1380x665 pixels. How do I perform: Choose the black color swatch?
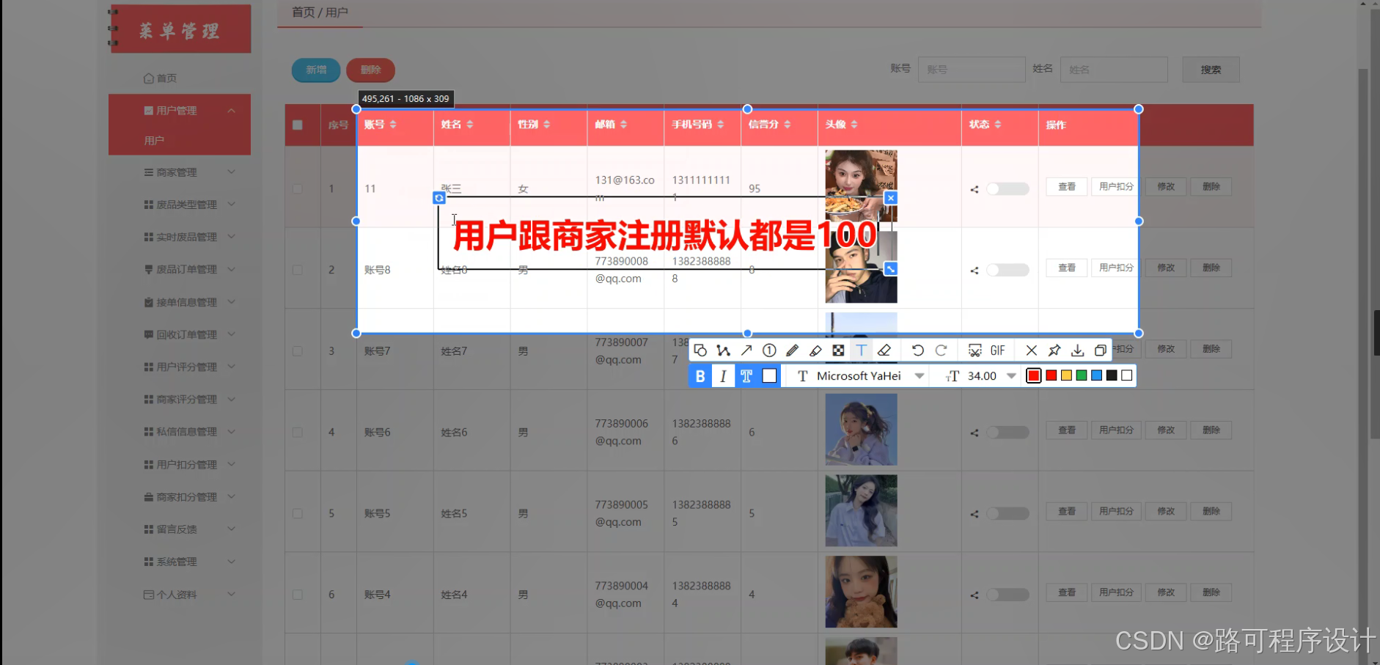[x=1112, y=375]
